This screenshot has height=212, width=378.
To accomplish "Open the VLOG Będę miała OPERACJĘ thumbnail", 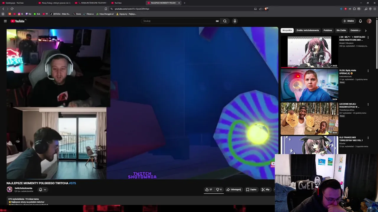I will pos(309,85).
